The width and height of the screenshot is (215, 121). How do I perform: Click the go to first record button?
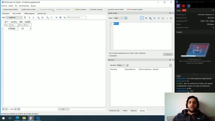[3, 109]
